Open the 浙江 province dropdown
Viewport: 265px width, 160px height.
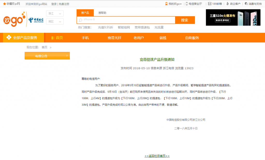(x=55, y=13)
